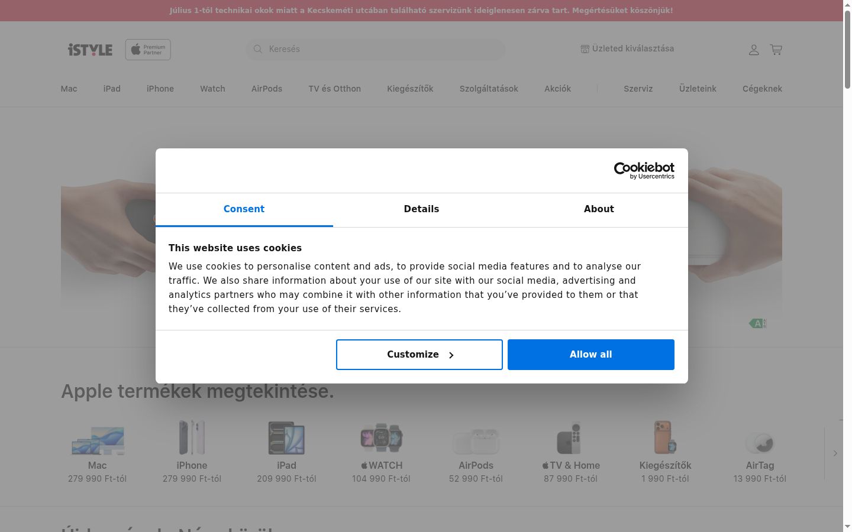
Task: Click the pink service closure announcement banner
Action: 421,11
